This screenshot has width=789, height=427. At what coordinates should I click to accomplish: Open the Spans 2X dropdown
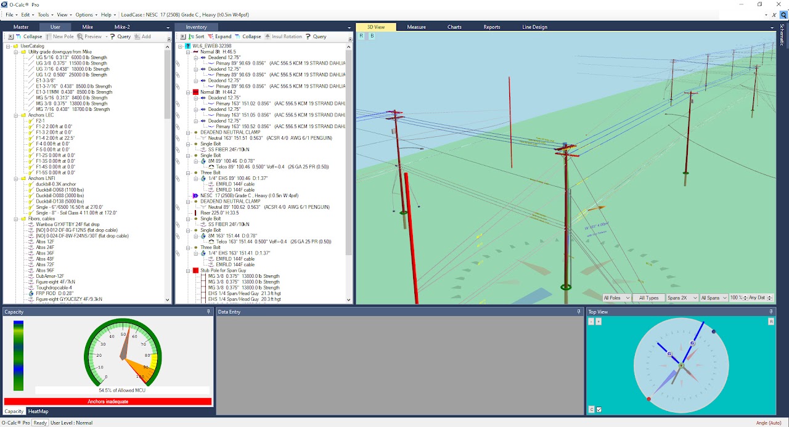pyautogui.click(x=682, y=298)
